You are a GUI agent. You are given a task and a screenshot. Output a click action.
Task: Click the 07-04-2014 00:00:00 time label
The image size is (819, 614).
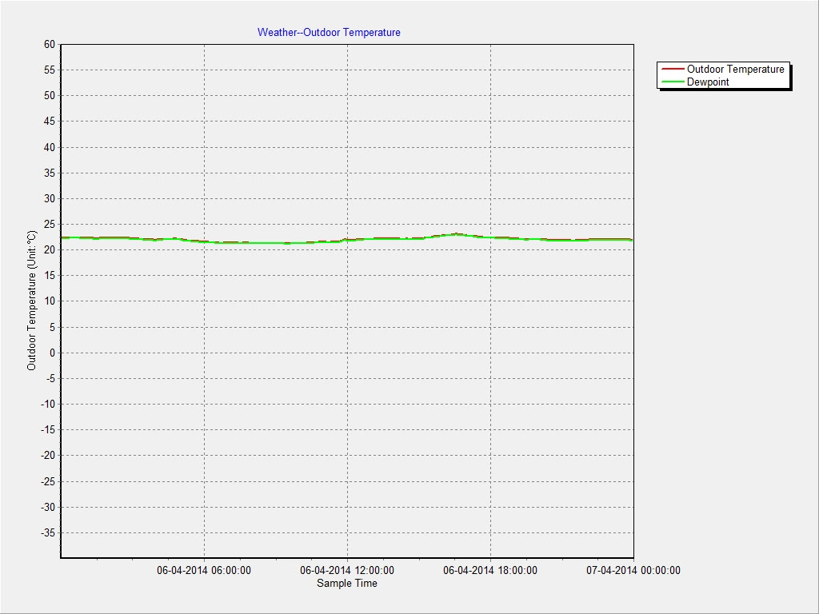633,570
